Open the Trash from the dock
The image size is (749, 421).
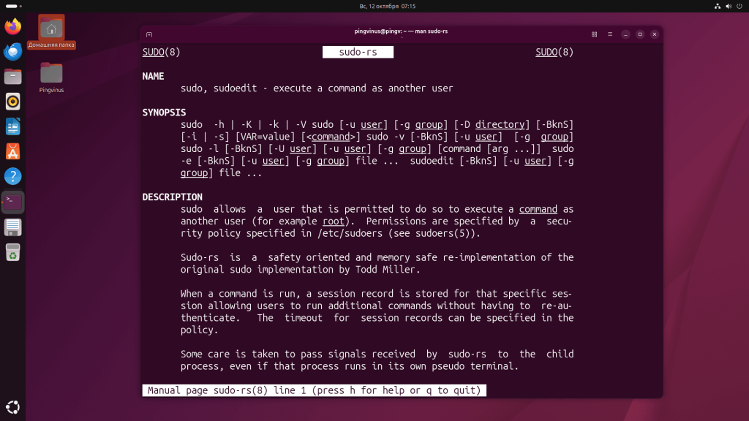12,252
